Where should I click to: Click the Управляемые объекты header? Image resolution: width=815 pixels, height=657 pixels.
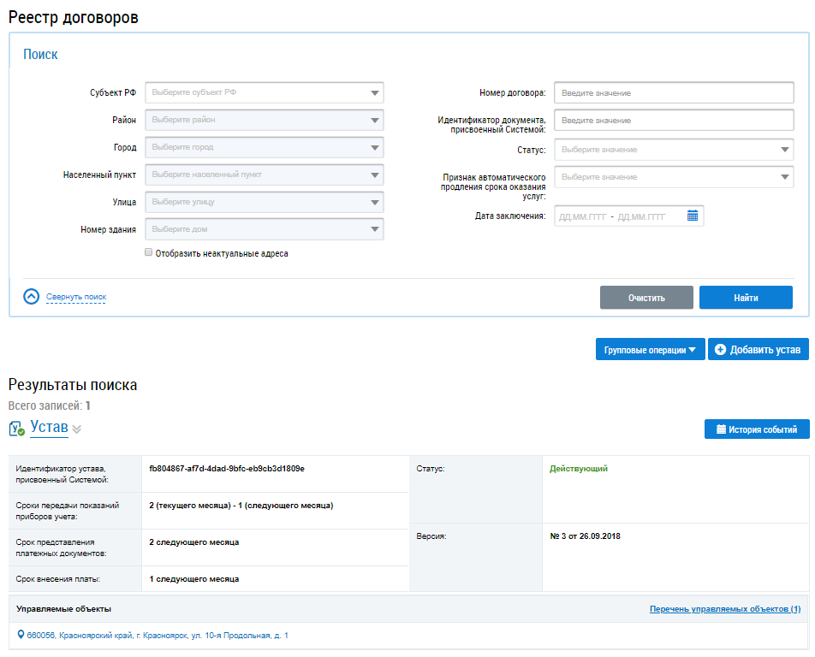pyautogui.click(x=63, y=609)
